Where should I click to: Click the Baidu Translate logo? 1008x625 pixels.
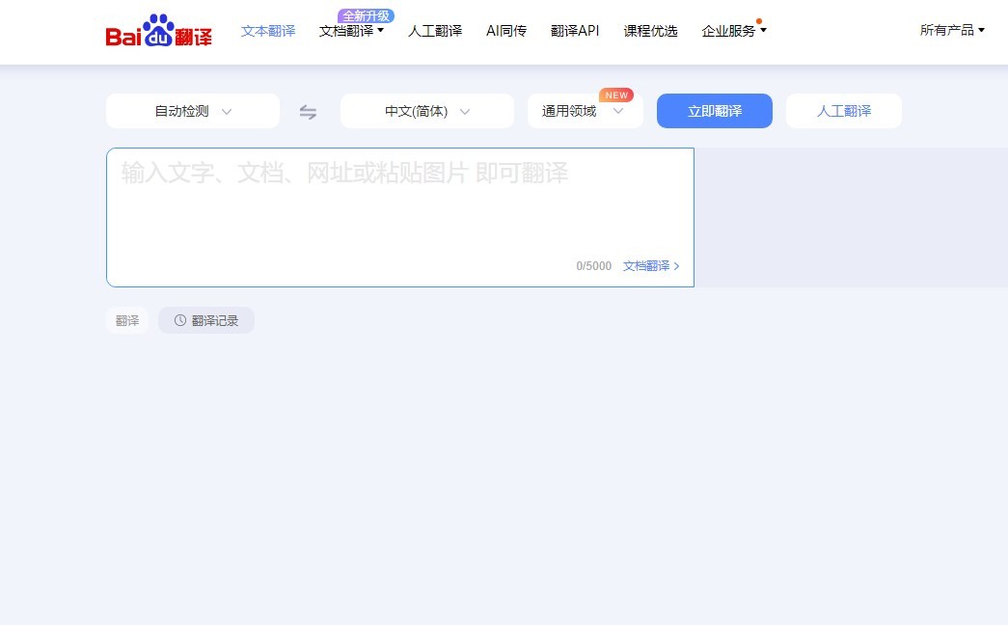158,30
